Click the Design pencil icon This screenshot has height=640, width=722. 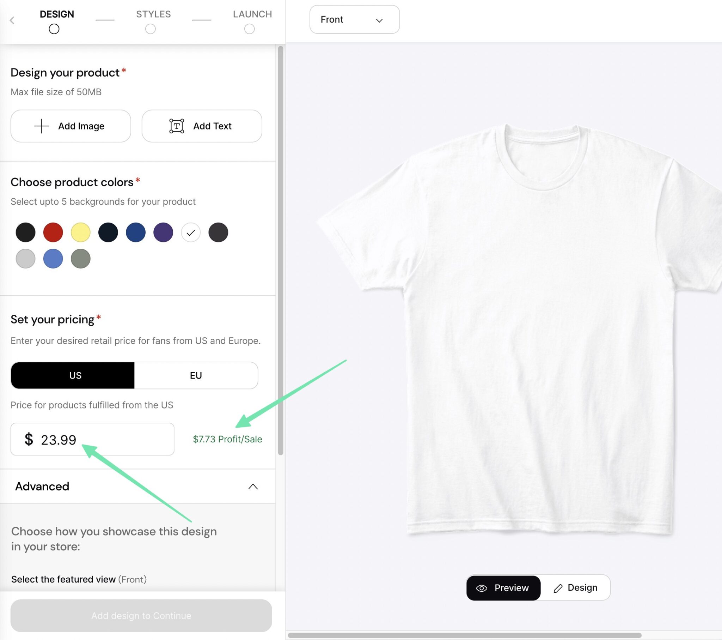pyautogui.click(x=558, y=588)
